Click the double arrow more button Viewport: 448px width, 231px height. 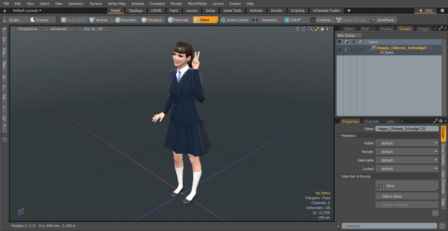435,213
